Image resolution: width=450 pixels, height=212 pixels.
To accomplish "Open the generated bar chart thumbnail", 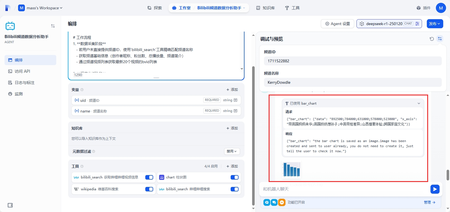I will [x=291, y=170].
